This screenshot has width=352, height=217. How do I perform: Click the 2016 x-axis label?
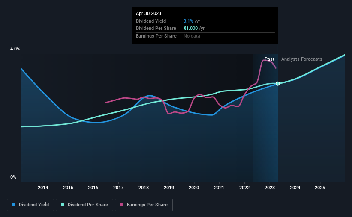point(93,188)
